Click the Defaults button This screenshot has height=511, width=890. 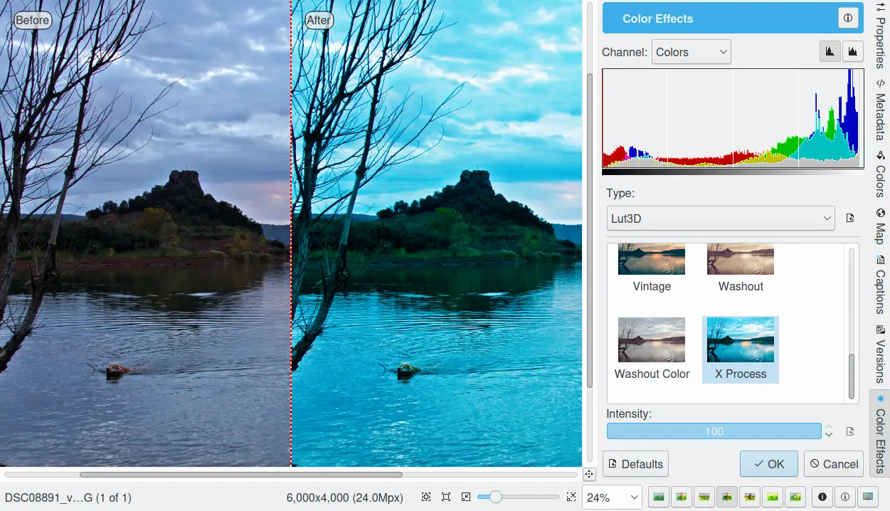(635, 464)
